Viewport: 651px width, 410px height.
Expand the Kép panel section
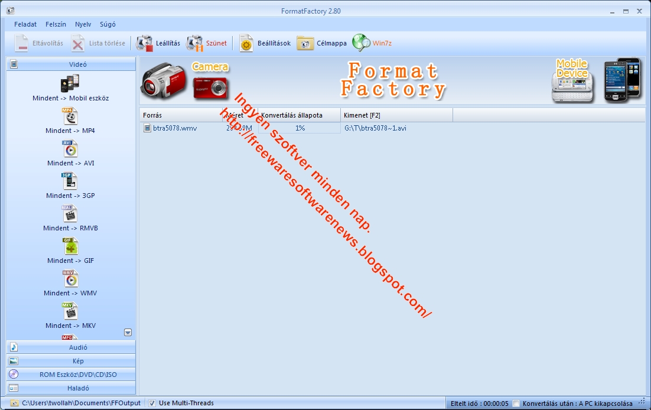tap(71, 361)
